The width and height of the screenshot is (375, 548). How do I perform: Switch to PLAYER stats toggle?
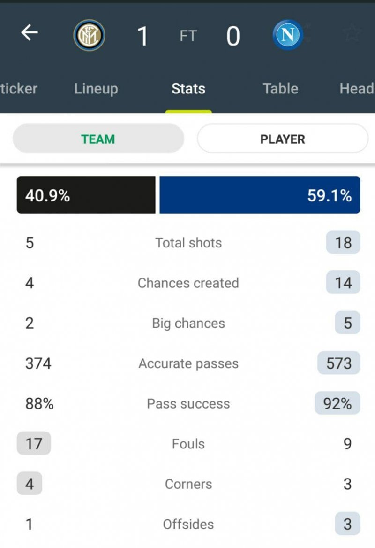pyautogui.click(x=283, y=139)
